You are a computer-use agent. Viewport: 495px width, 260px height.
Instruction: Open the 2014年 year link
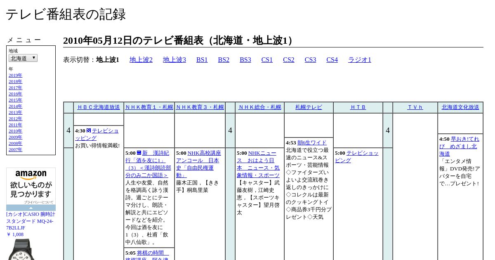click(15, 106)
